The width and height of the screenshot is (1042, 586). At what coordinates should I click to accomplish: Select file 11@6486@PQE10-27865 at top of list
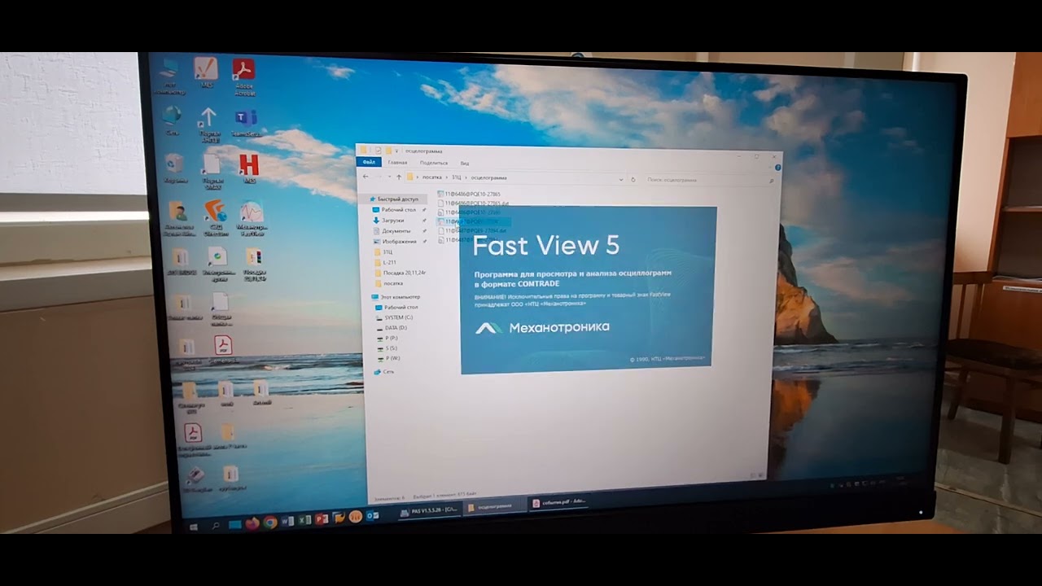[x=469, y=194]
